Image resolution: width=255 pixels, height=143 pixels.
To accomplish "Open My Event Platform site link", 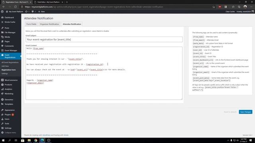I will [x=14, y=12].
